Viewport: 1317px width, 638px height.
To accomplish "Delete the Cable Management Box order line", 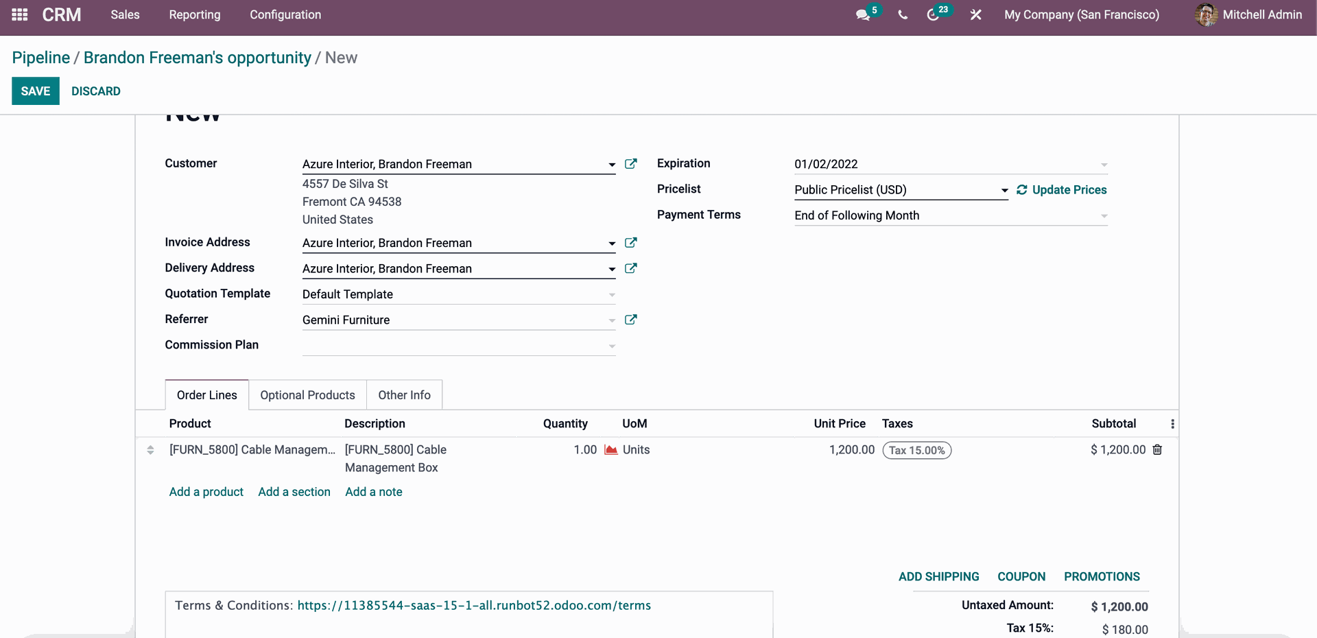I will pyautogui.click(x=1157, y=450).
